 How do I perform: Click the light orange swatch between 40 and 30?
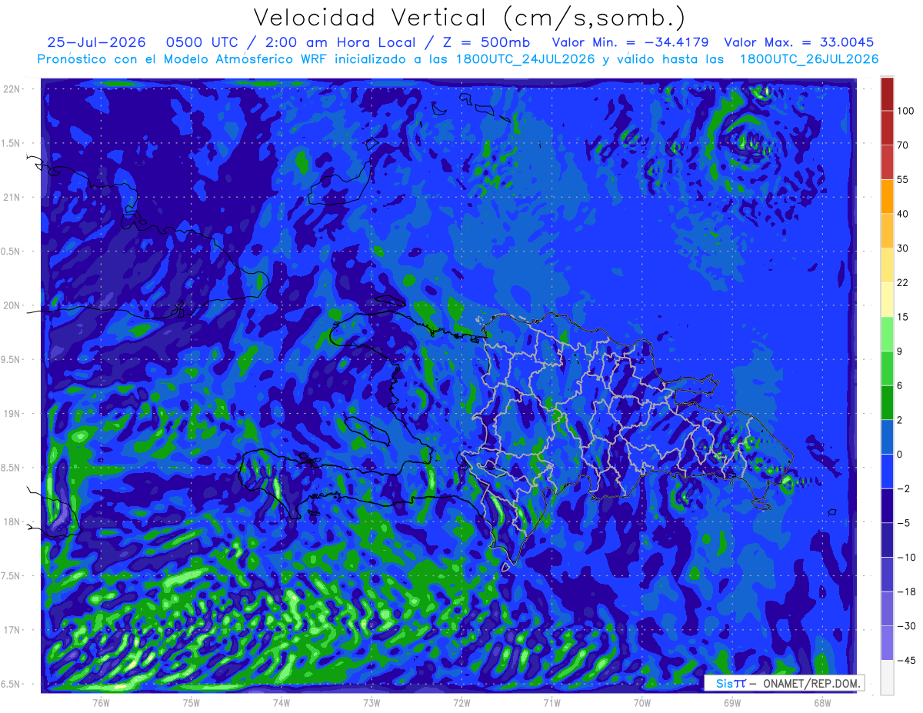click(x=887, y=231)
